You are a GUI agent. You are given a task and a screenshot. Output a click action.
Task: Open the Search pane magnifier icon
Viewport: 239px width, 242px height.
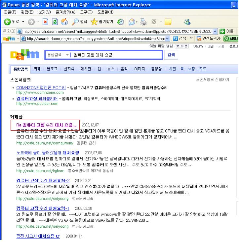point(75,22)
